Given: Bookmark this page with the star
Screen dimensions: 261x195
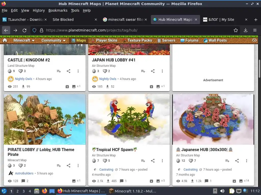Looking at the screenshot, I should pos(236,30).
